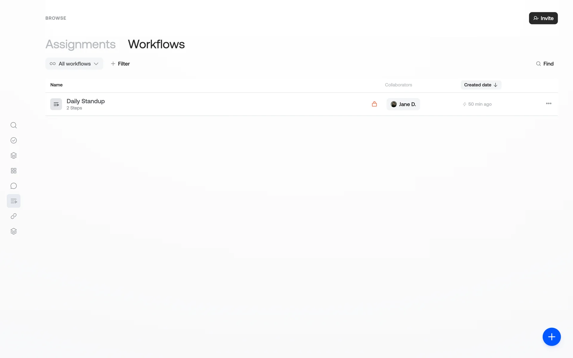This screenshot has height=358, width=573.
Task: Switch to the Assignments tab
Action: (x=80, y=44)
